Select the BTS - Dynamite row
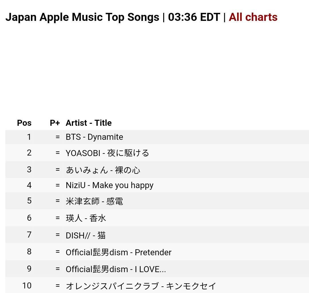Screen dimensions: 309x293 pos(95,137)
